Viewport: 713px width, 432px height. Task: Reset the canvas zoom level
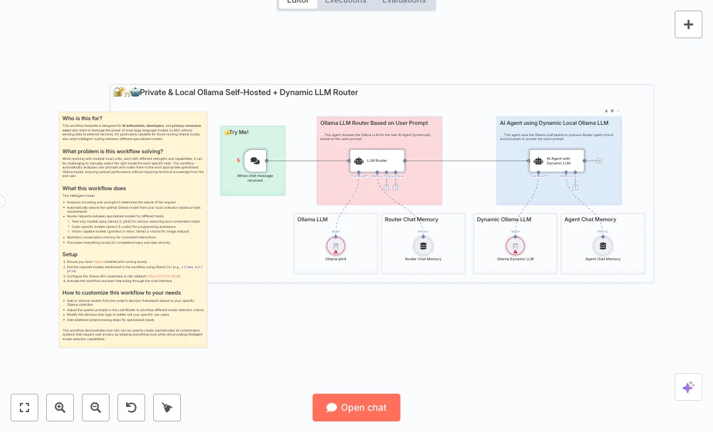131,408
